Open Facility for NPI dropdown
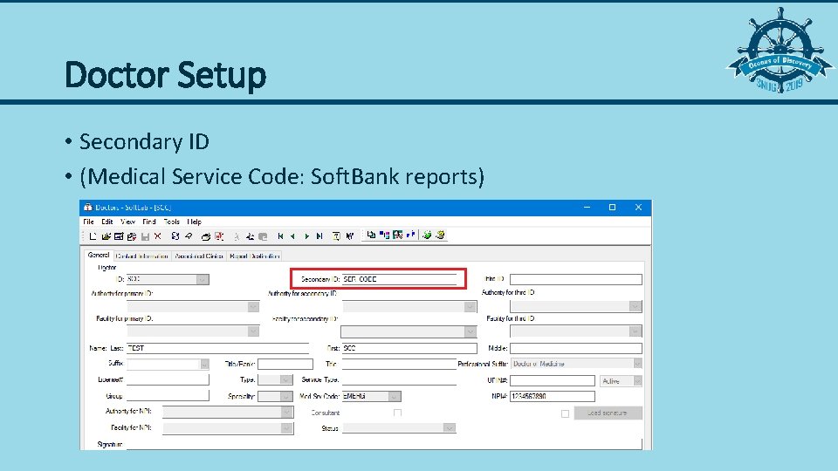This screenshot has width=838, height=471. click(286, 428)
